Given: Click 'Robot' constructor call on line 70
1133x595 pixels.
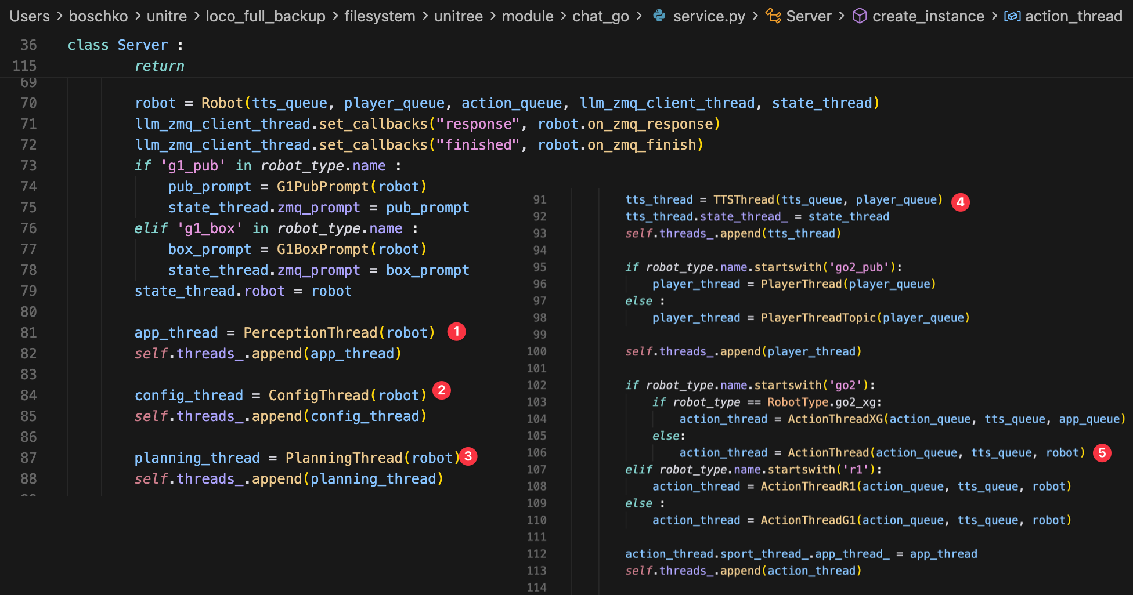Looking at the screenshot, I should (222, 103).
